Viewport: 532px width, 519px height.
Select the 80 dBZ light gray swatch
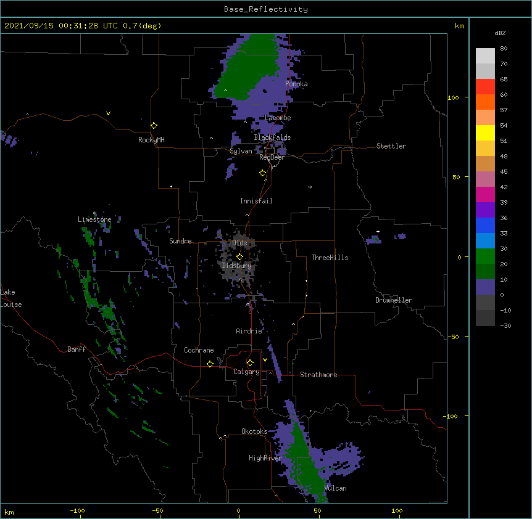tap(485, 56)
